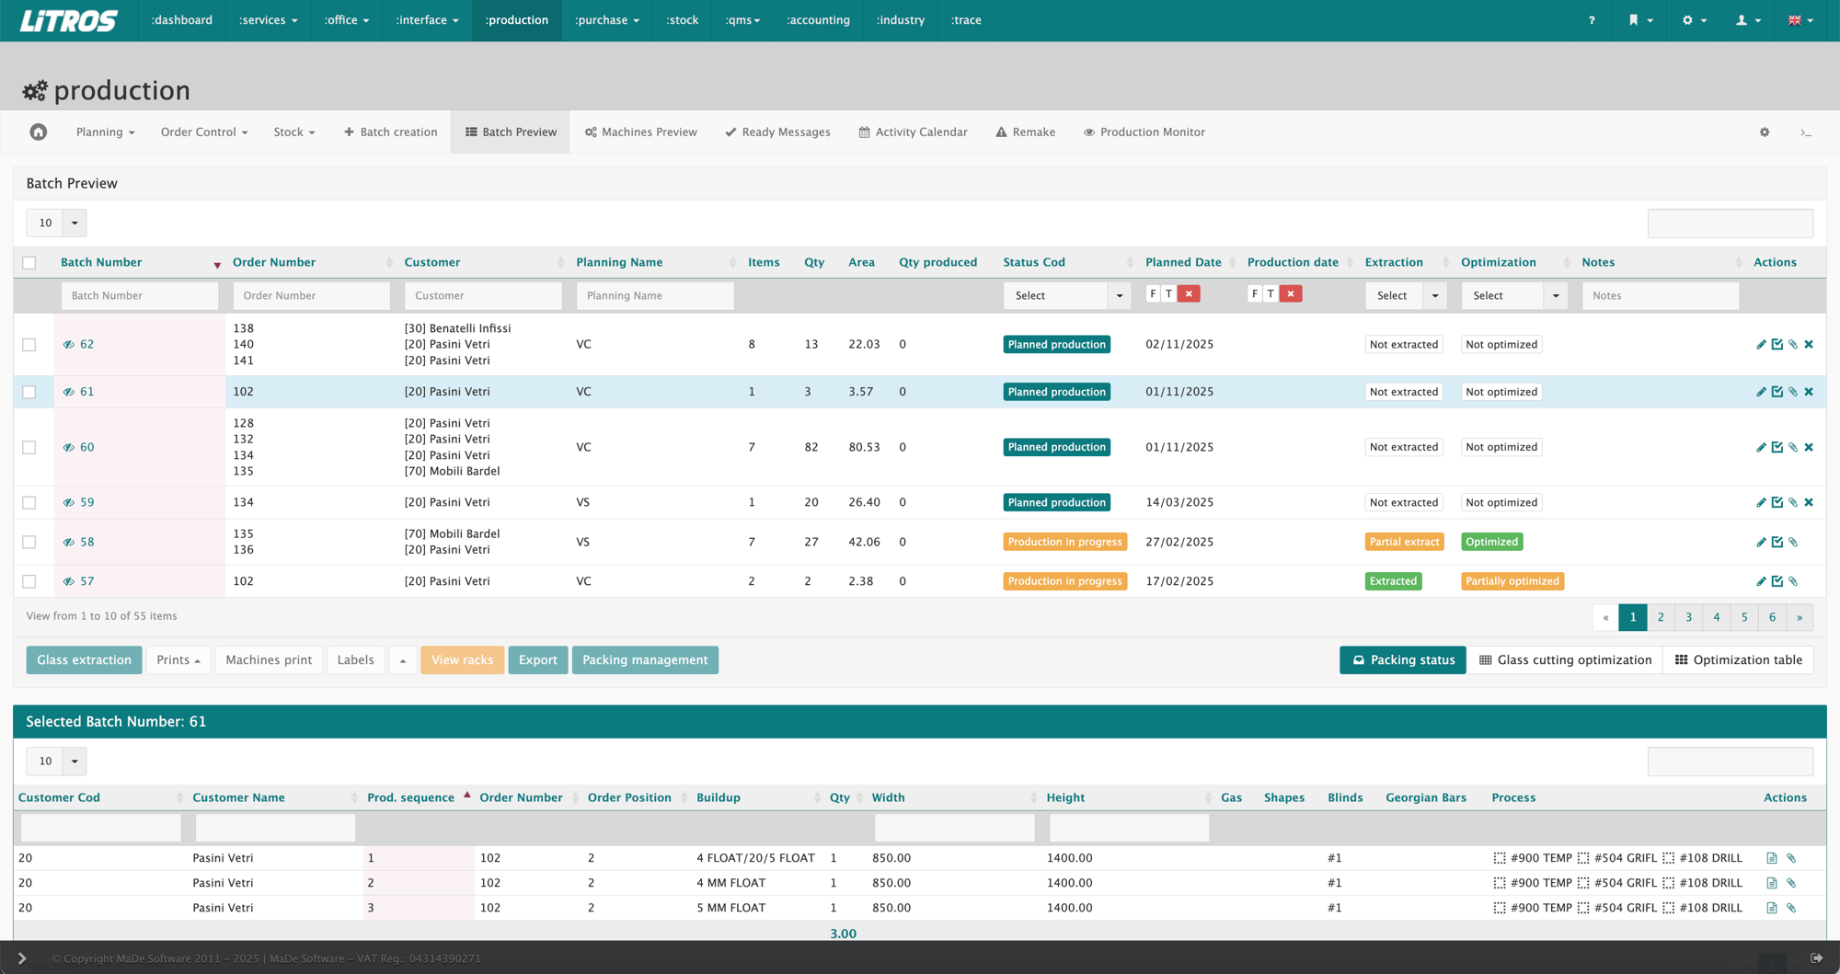This screenshot has width=1840, height=974.
Task: Delete batch 61 with X icon
Action: 1809,392
